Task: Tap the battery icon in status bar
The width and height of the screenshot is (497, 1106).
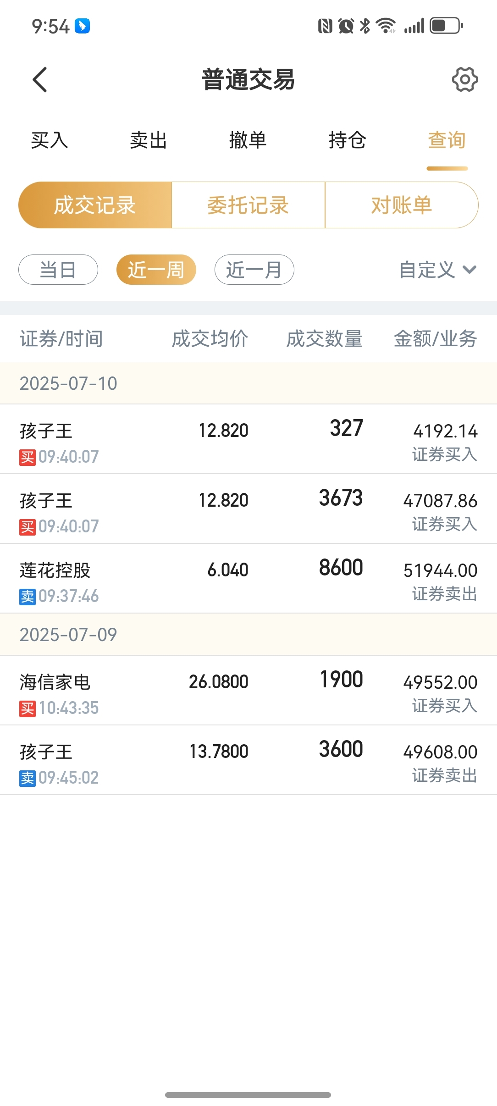Action: [446, 26]
